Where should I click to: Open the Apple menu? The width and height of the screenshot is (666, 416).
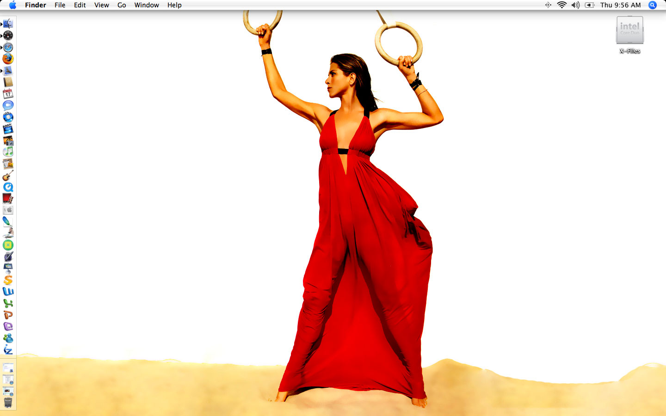point(12,5)
